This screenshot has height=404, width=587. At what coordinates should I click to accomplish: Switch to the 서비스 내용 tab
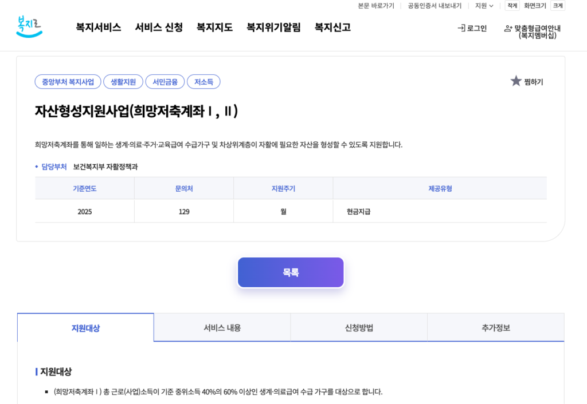(222, 327)
